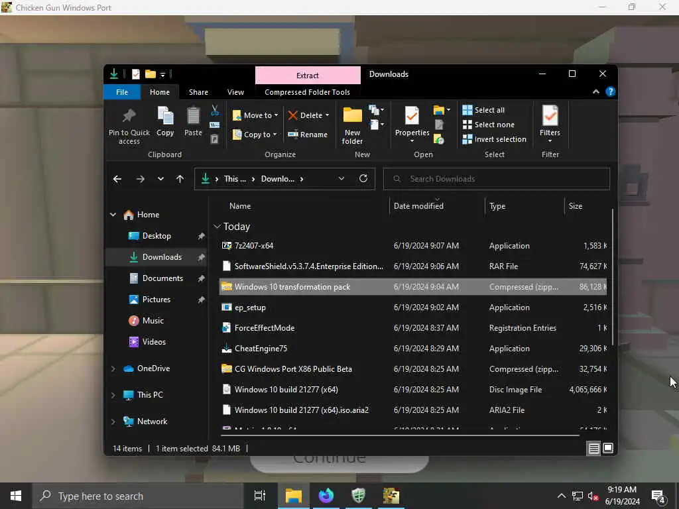
Task: Go forward with the Forward arrow
Action: [141, 179]
